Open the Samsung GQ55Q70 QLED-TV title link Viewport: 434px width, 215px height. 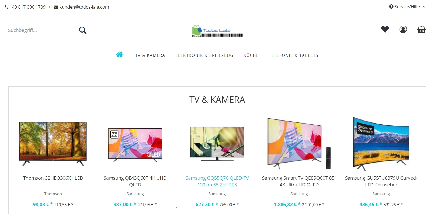click(x=217, y=181)
